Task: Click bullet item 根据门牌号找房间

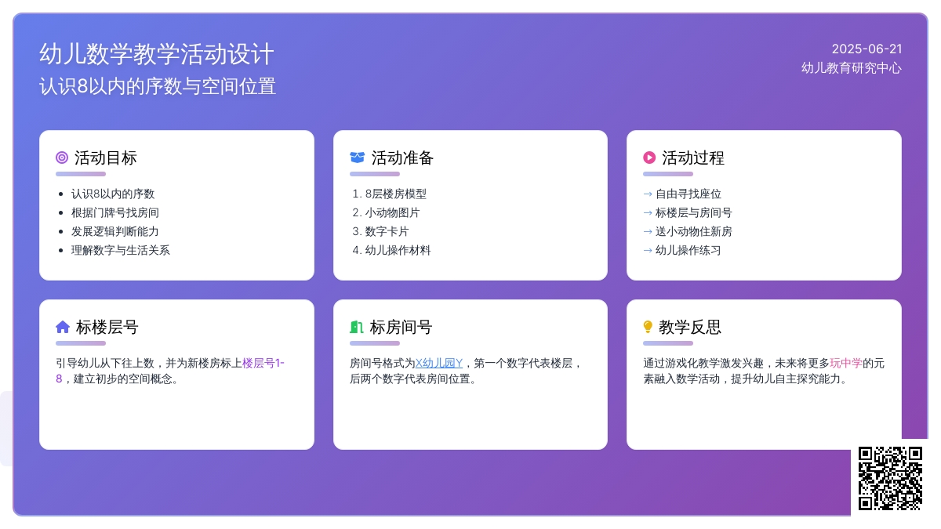Action: click(115, 212)
